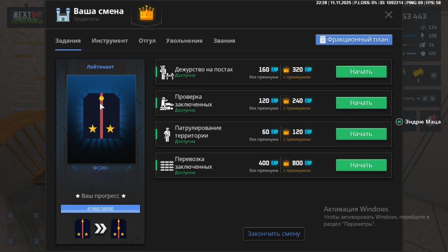Click the castle icon beside Ваша смена
This screenshot has width=448, height=252.
pos(63,15)
